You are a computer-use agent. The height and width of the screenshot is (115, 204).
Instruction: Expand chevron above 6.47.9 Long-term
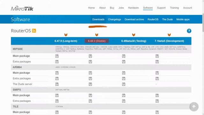[66, 35]
